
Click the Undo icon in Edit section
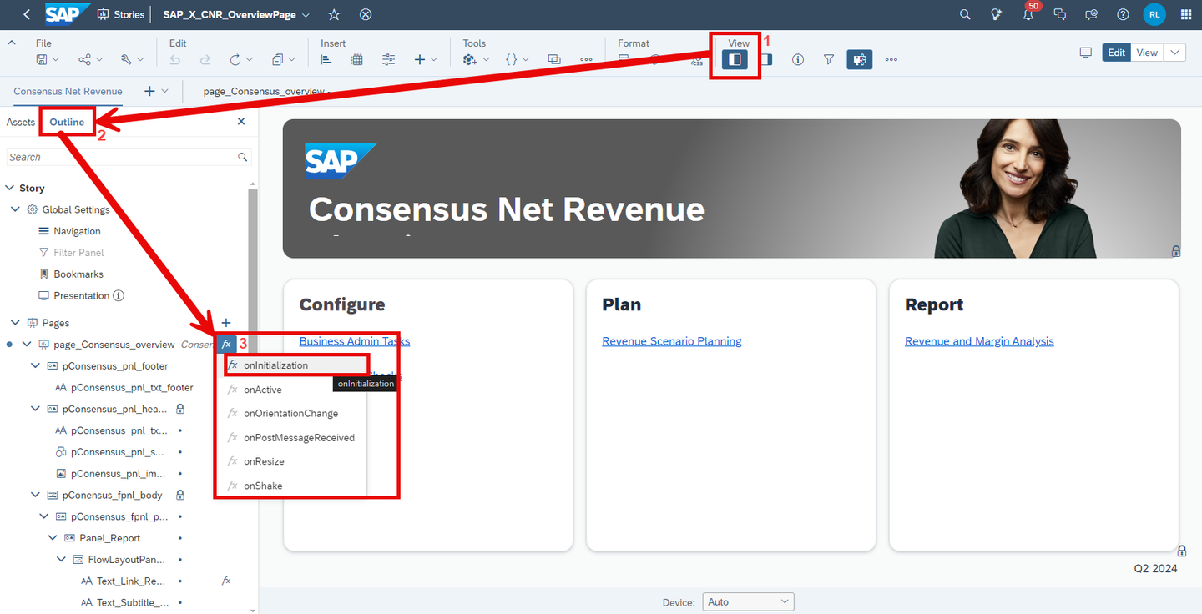174,59
